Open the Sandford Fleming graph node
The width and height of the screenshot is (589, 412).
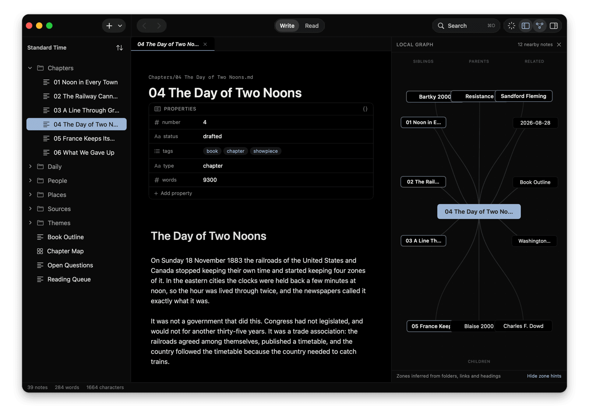[523, 96]
